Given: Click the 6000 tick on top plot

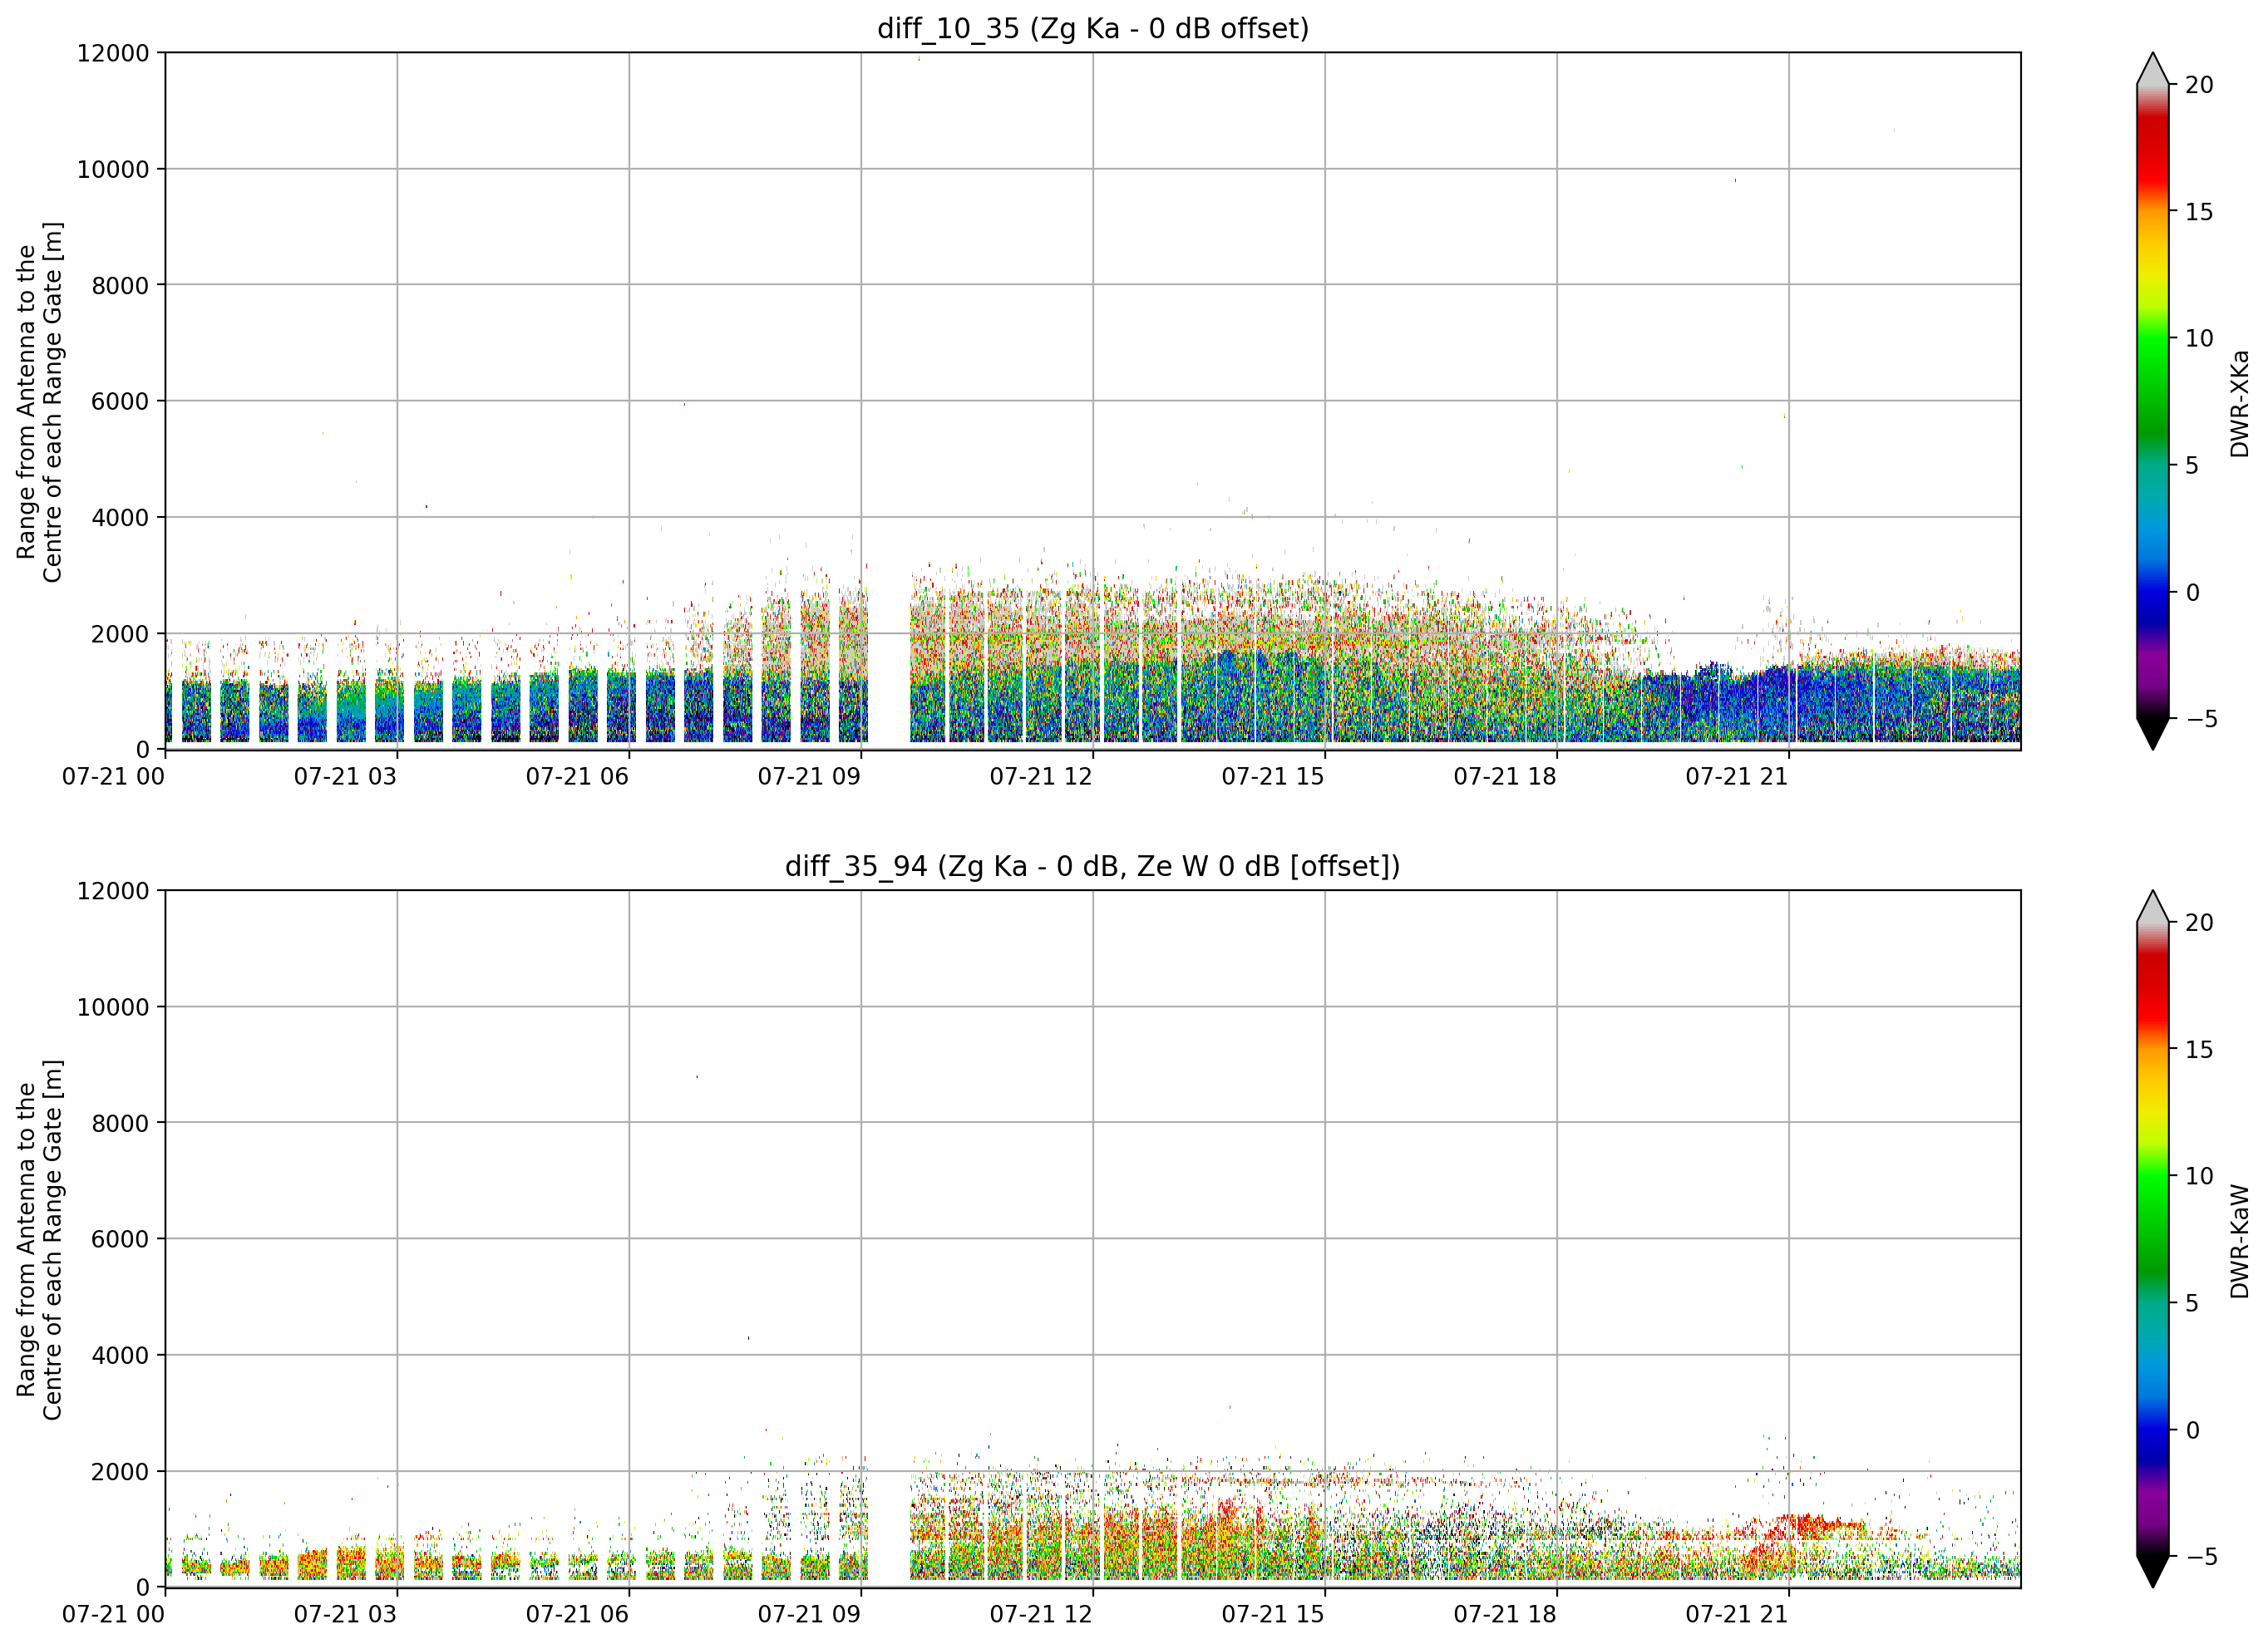Looking at the screenshot, I should tap(120, 401).
